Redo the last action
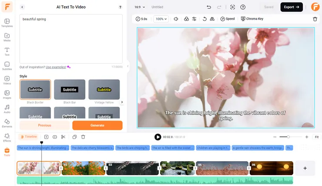 pos(219,7)
